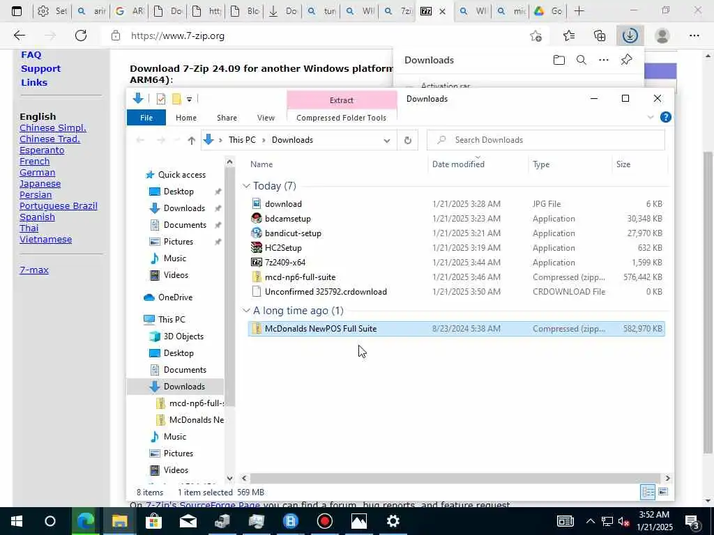The image size is (714, 535).
Task: Open the FAQ link on 7-zip page
Action: point(31,54)
